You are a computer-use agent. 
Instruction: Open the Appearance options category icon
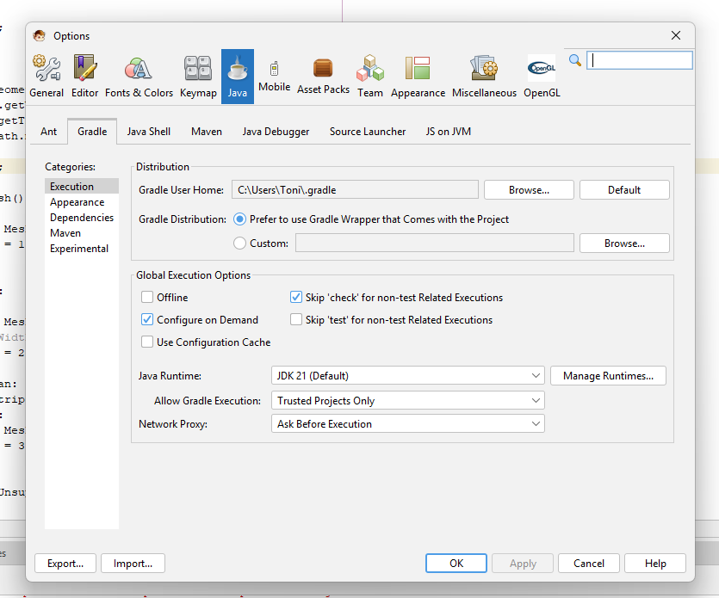pyautogui.click(x=418, y=77)
